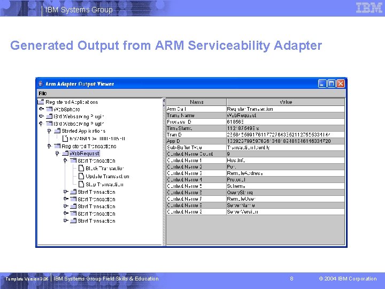Click the ServerVersion value cell
385x289 pixels.
[286, 211]
